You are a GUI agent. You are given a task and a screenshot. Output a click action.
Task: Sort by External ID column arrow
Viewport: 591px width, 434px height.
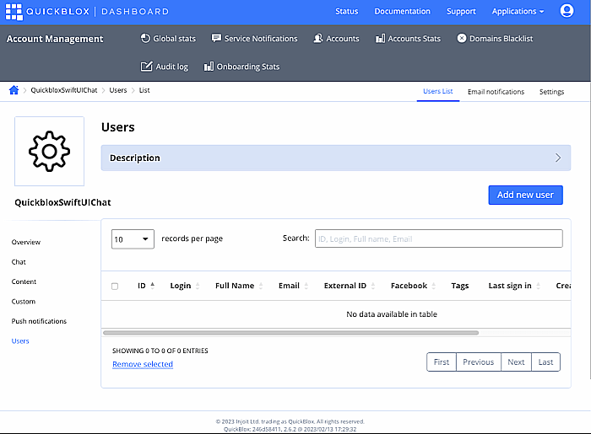[x=373, y=286]
